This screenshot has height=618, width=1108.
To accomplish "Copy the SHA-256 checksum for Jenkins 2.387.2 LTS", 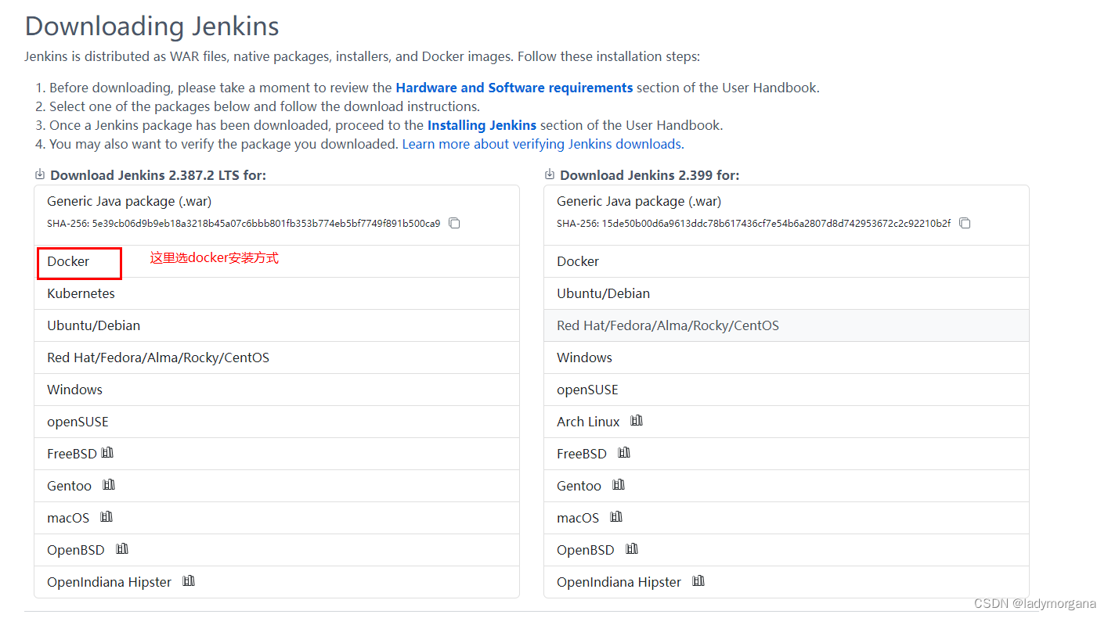I will (x=454, y=222).
